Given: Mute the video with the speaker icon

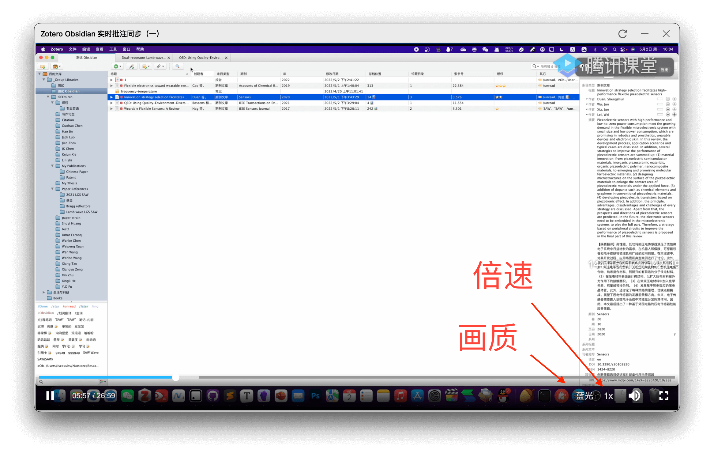Looking at the screenshot, I should 634,396.
